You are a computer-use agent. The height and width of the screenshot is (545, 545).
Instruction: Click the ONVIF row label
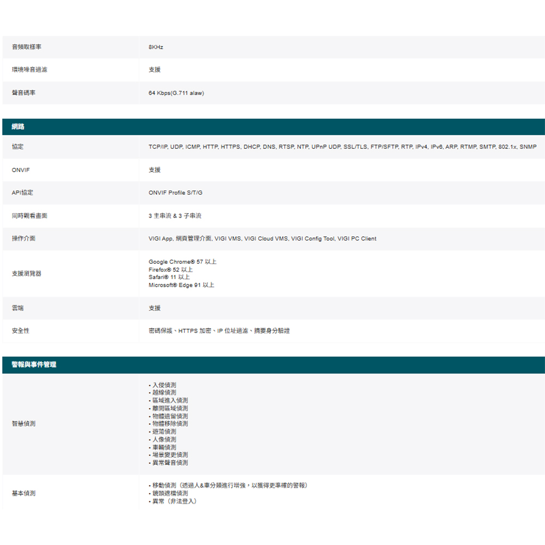(x=21, y=170)
